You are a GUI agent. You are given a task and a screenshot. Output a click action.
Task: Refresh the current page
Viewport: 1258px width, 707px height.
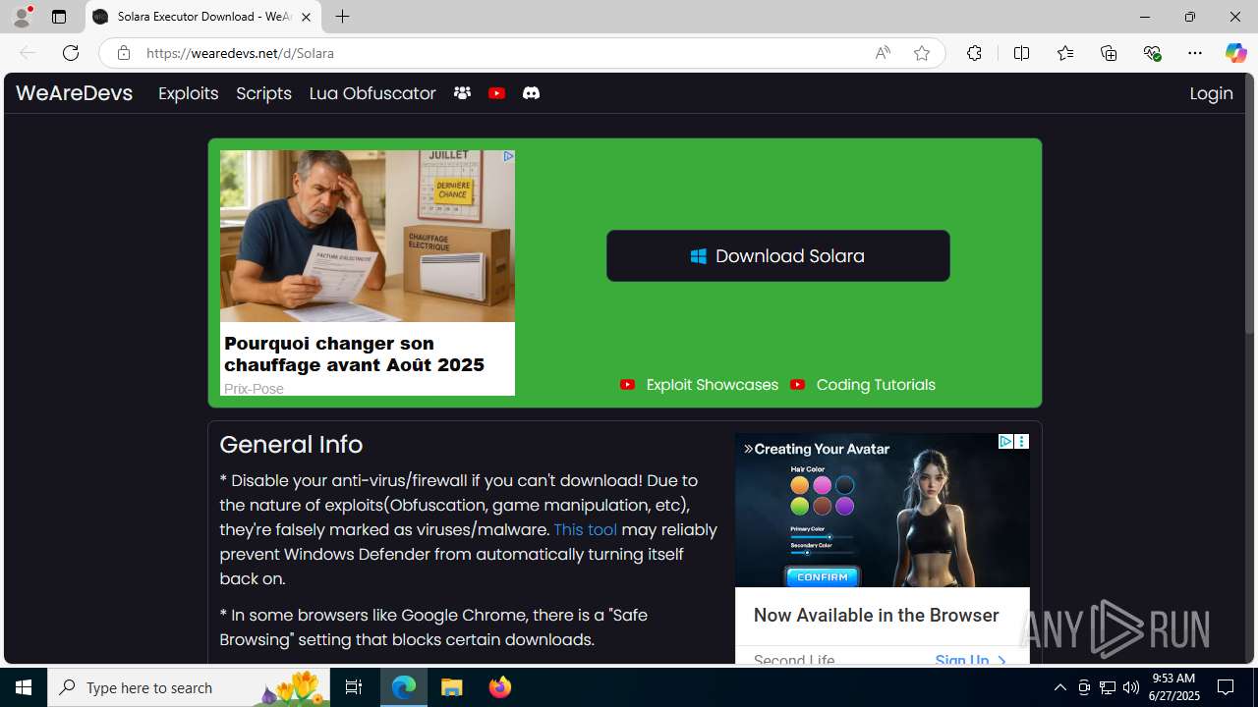[70, 53]
